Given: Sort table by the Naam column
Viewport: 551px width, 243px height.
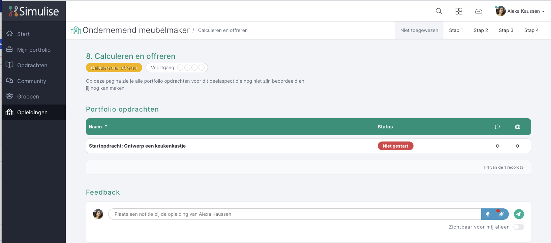Looking at the screenshot, I should tap(98, 127).
